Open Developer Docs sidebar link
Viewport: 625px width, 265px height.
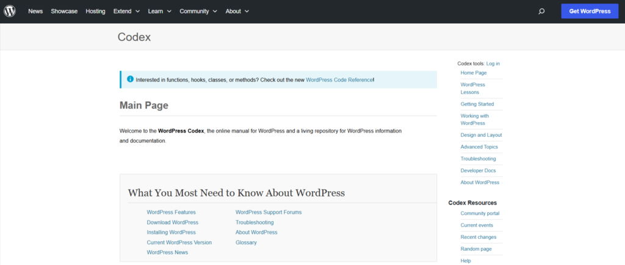(x=478, y=170)
